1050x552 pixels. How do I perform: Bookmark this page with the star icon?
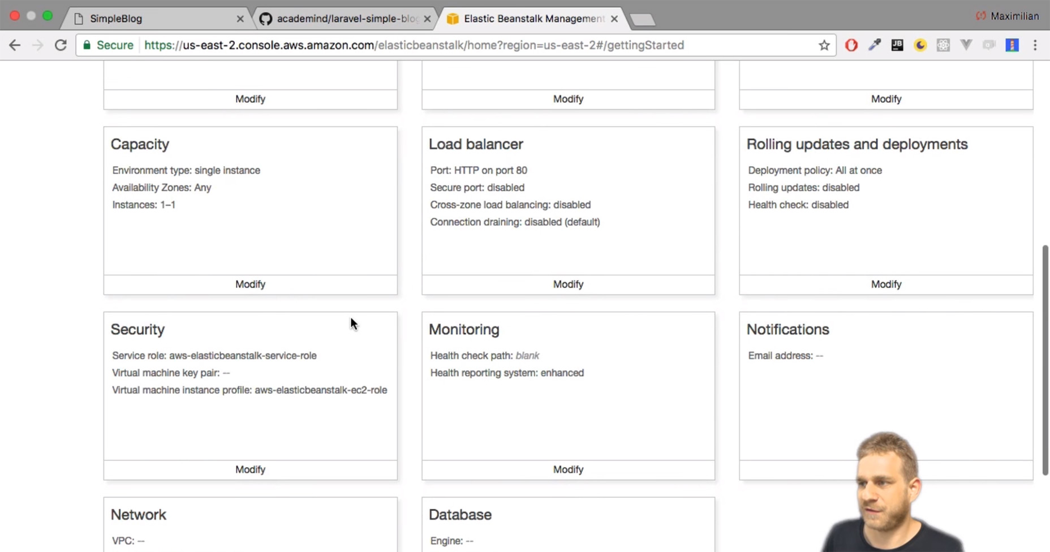pyautogui.click(x=824, y=45)
